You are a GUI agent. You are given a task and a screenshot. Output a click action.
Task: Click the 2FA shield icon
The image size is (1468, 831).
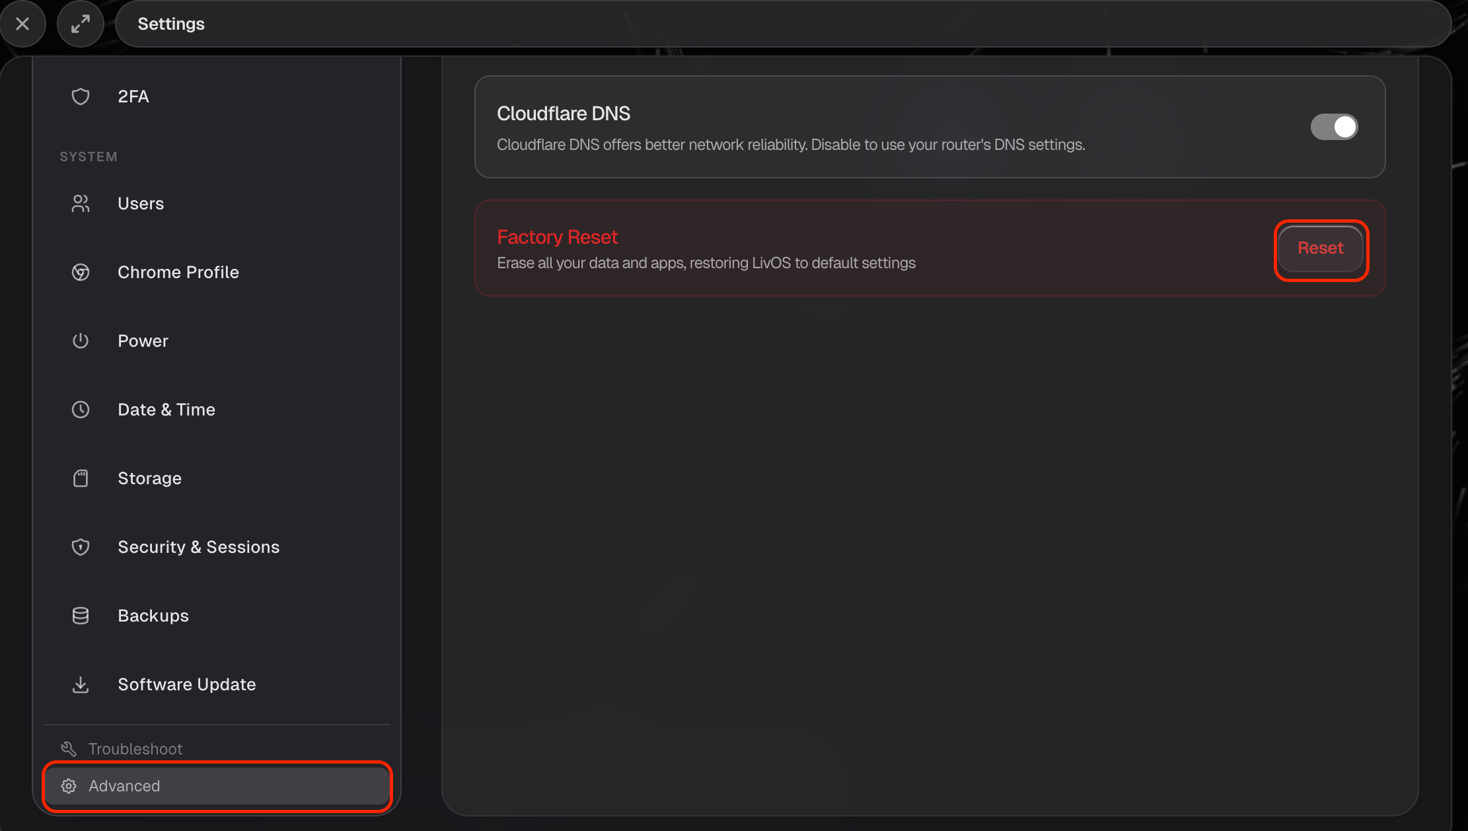pyautogui.click(x=81, y=96)
